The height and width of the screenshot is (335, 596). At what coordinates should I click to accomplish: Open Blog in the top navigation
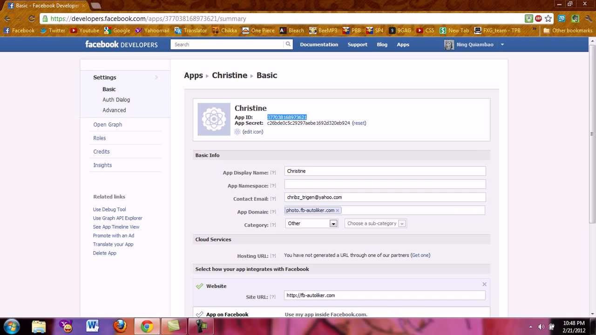[x=382, y=45]
